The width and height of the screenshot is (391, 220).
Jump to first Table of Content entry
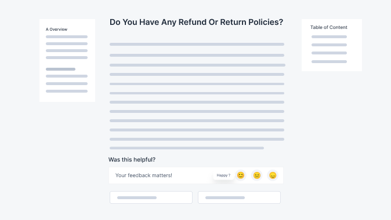(x=329, y=37)
